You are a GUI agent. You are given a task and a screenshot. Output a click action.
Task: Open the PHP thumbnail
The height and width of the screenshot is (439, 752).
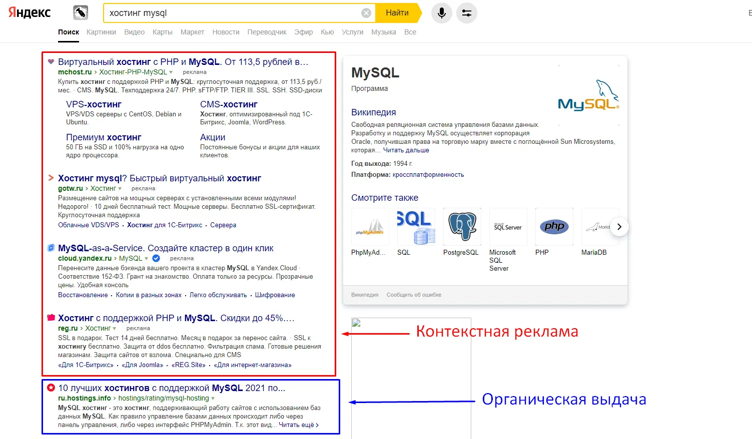click(x=554, y=227)
